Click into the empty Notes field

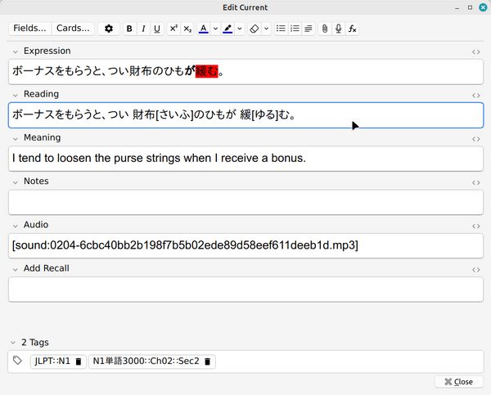(x=245, y=202)
